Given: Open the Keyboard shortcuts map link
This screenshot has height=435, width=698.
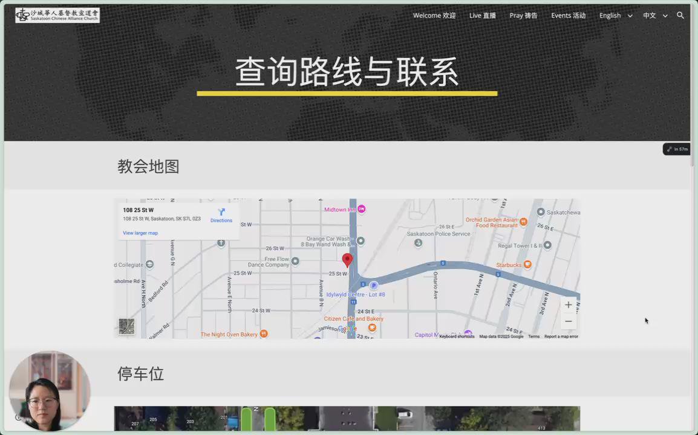Looking at the screenshot, I should pyautogui.click(x=457, y=337).
